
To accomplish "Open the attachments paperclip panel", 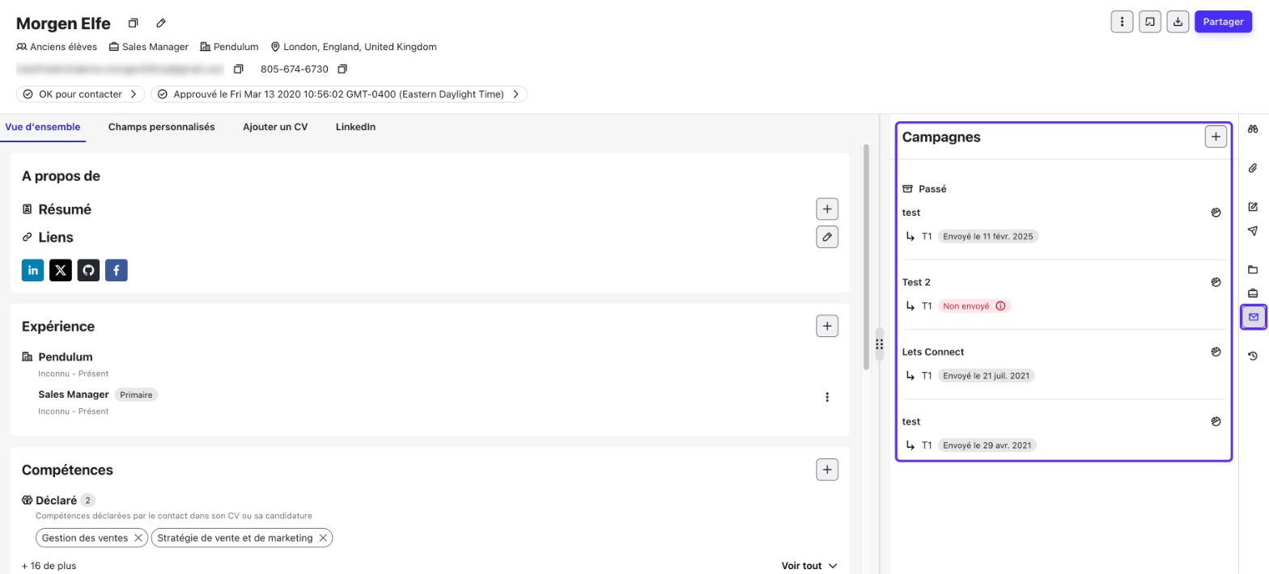I will (x=1253, y=168).
